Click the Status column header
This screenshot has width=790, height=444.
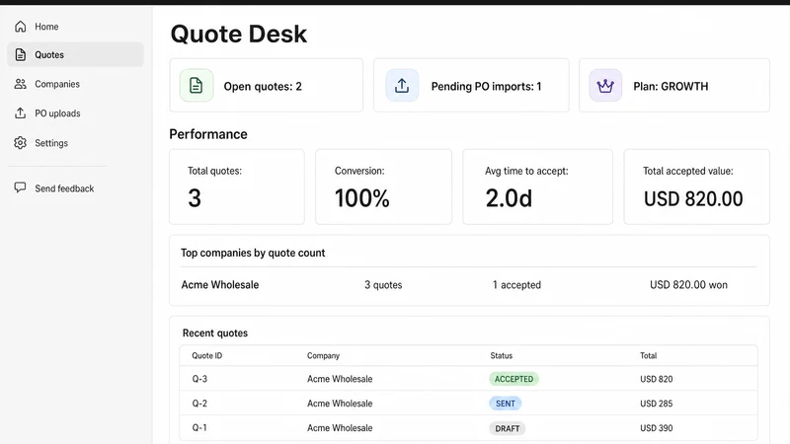pyautogui.click(x=502, y=355)
